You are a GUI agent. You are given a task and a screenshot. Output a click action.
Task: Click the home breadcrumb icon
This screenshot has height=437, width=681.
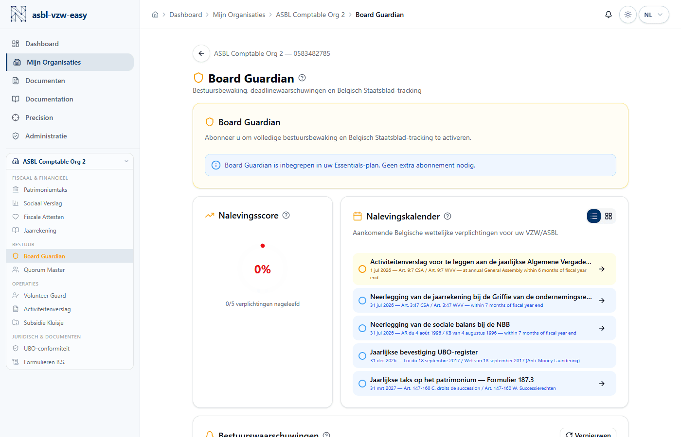click(155, 15)
